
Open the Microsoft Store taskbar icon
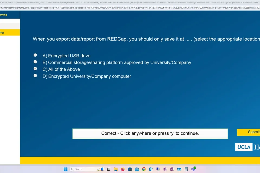click(x=130, y=169)
